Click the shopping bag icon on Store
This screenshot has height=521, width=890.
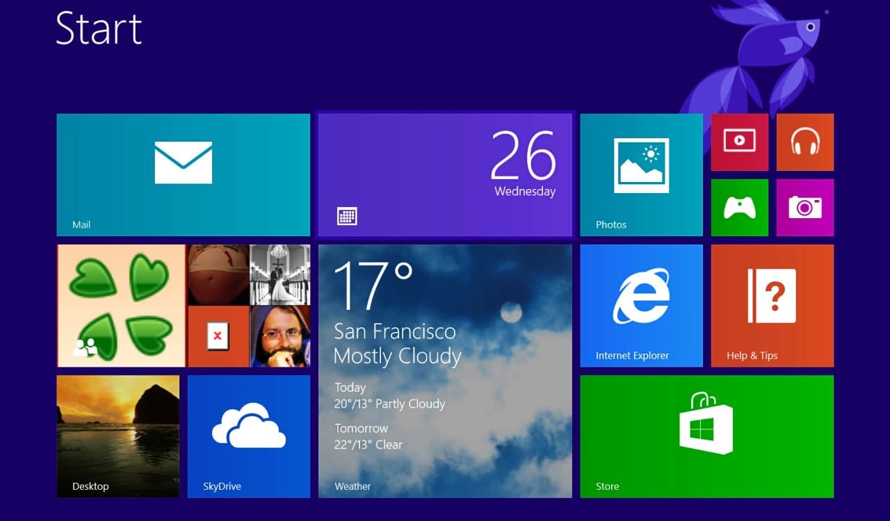coord(706,422)
